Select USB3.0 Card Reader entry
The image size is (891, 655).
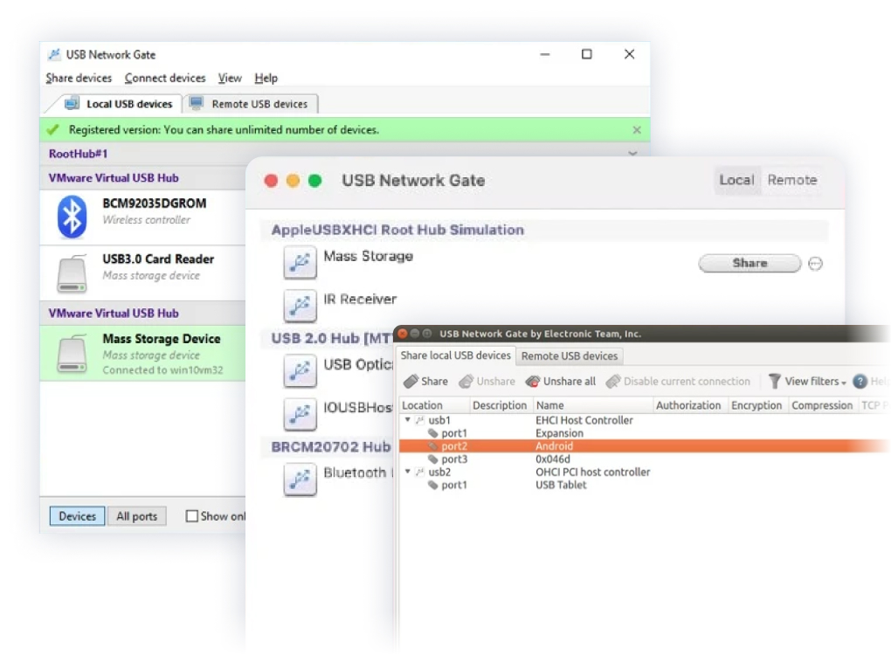coord(142,272)
